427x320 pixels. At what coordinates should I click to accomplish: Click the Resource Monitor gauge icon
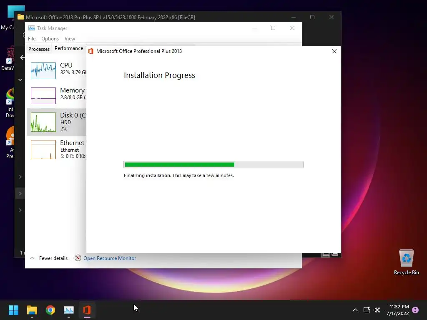(78, 258)
